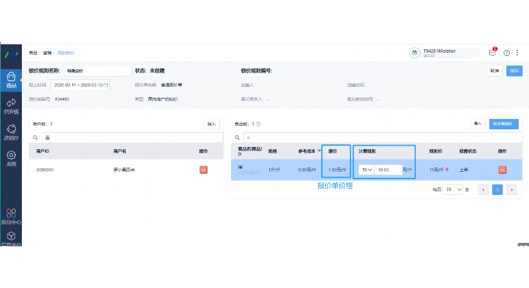Click the product count help icon
Image resolution: width=529 pixels, height=288 pixels.
(258, 124)
